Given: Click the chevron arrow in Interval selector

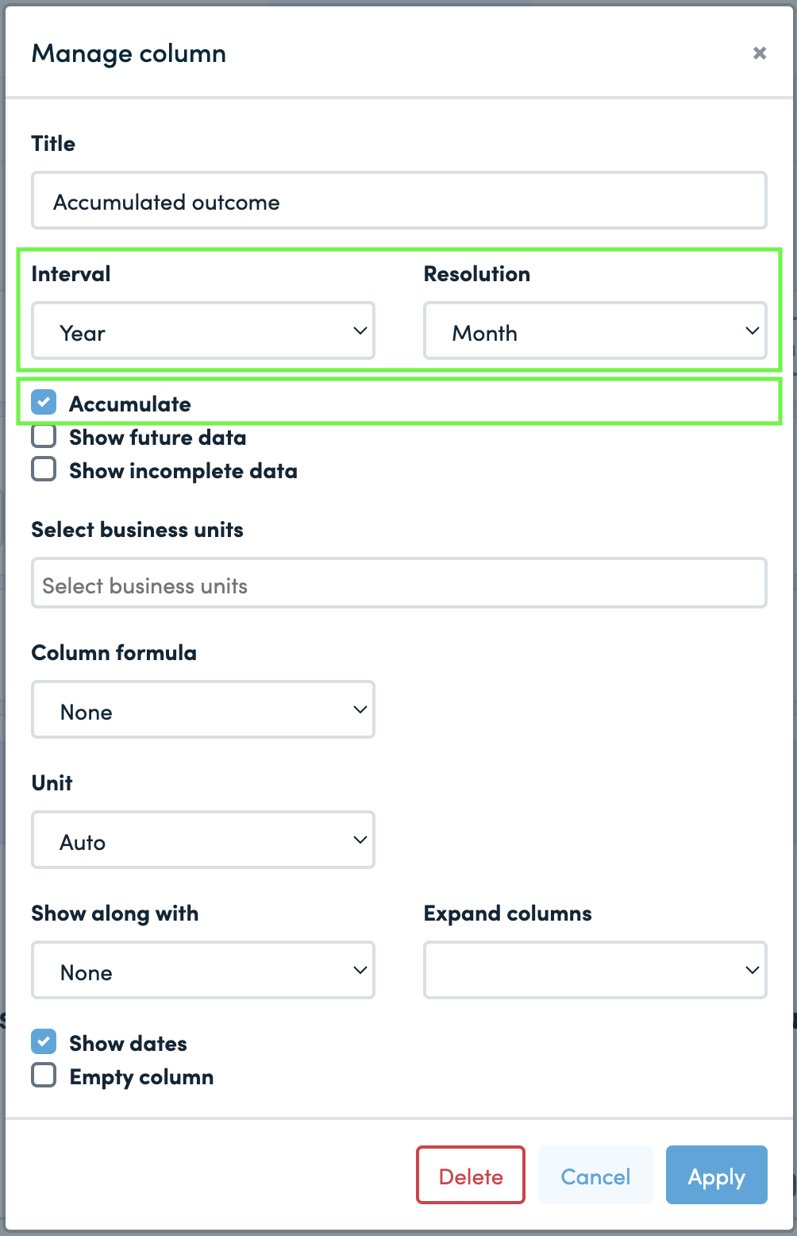Looking at the screenshot, I should 360,330.
